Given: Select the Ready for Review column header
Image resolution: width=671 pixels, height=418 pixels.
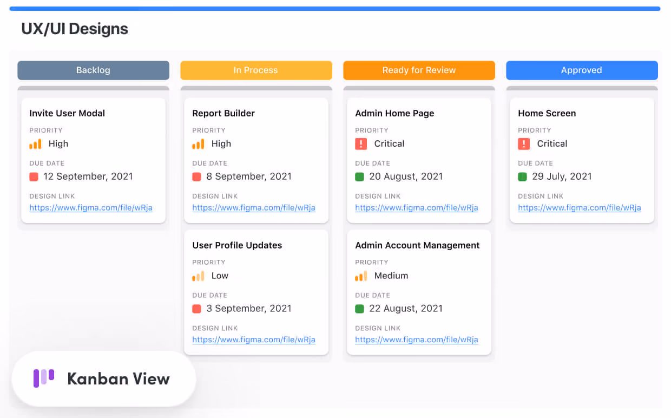Looking at the screenshot, I should [x=419, y=70].
